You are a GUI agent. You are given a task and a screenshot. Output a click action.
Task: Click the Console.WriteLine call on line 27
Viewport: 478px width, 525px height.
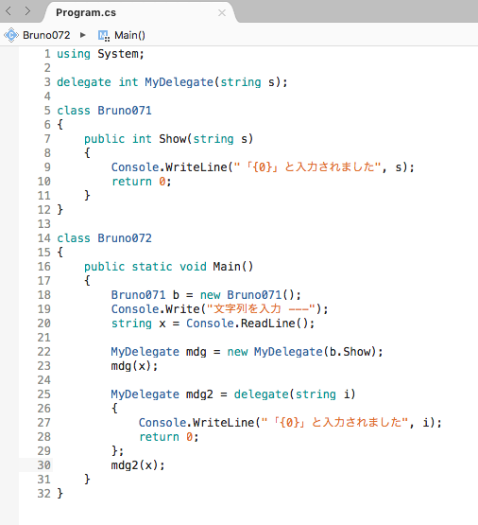click(x=290, y=423)
